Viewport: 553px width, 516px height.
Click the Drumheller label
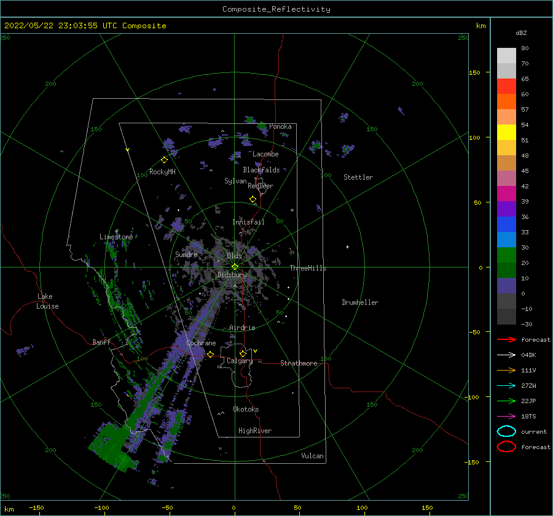point(360,302)
